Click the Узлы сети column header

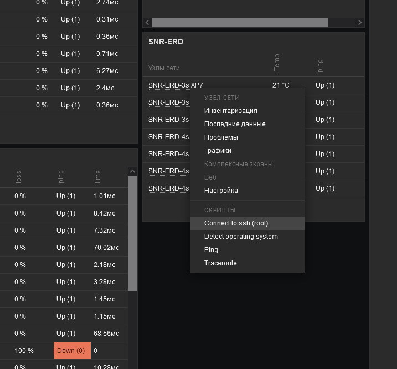click(x=164, y=68)
